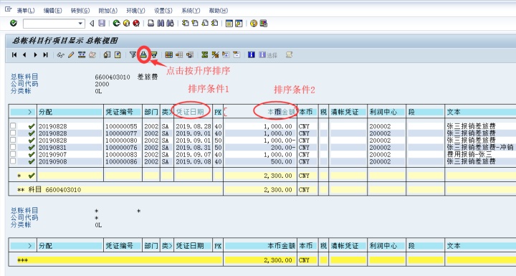Click the Save diskette icon
The width and height of the screenshot is (516, 276).
[x=102, y=24]
